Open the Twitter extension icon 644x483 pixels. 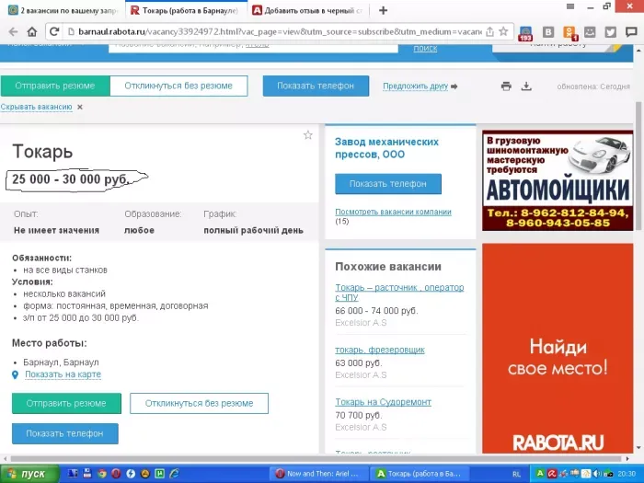(x=610, y=32)
